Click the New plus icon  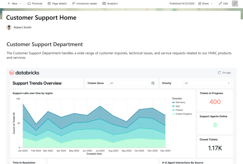[x=9, y=4]
